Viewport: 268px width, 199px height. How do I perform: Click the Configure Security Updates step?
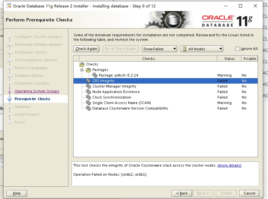tap(38, 37)
